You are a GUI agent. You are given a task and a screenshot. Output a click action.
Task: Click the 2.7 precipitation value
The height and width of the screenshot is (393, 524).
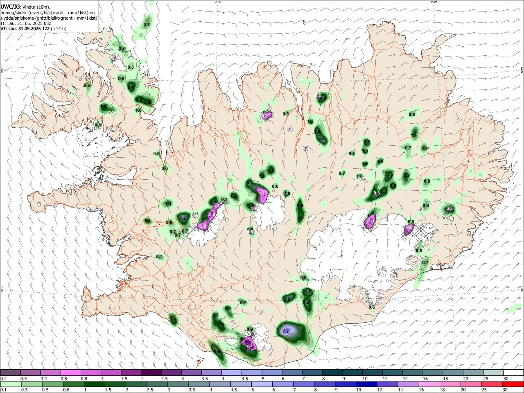click(390, 176)
